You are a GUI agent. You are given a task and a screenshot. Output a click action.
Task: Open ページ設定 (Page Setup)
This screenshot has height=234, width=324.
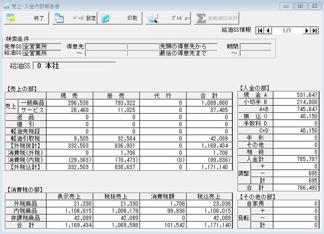tap(75, 18)
